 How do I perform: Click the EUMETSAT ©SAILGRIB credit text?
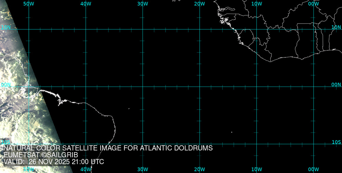(41, 155)
